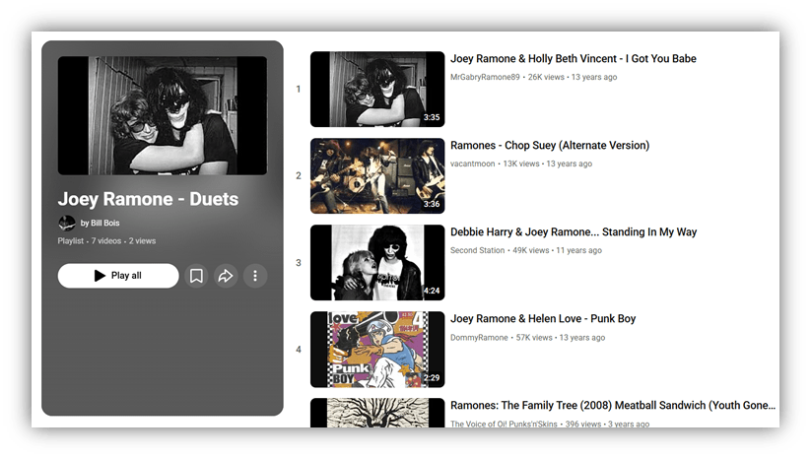The width and height of the screenshot is (811, 459).
Task: Open Debbie Harry & Joey Ramone title
Action: pos(573,232)
